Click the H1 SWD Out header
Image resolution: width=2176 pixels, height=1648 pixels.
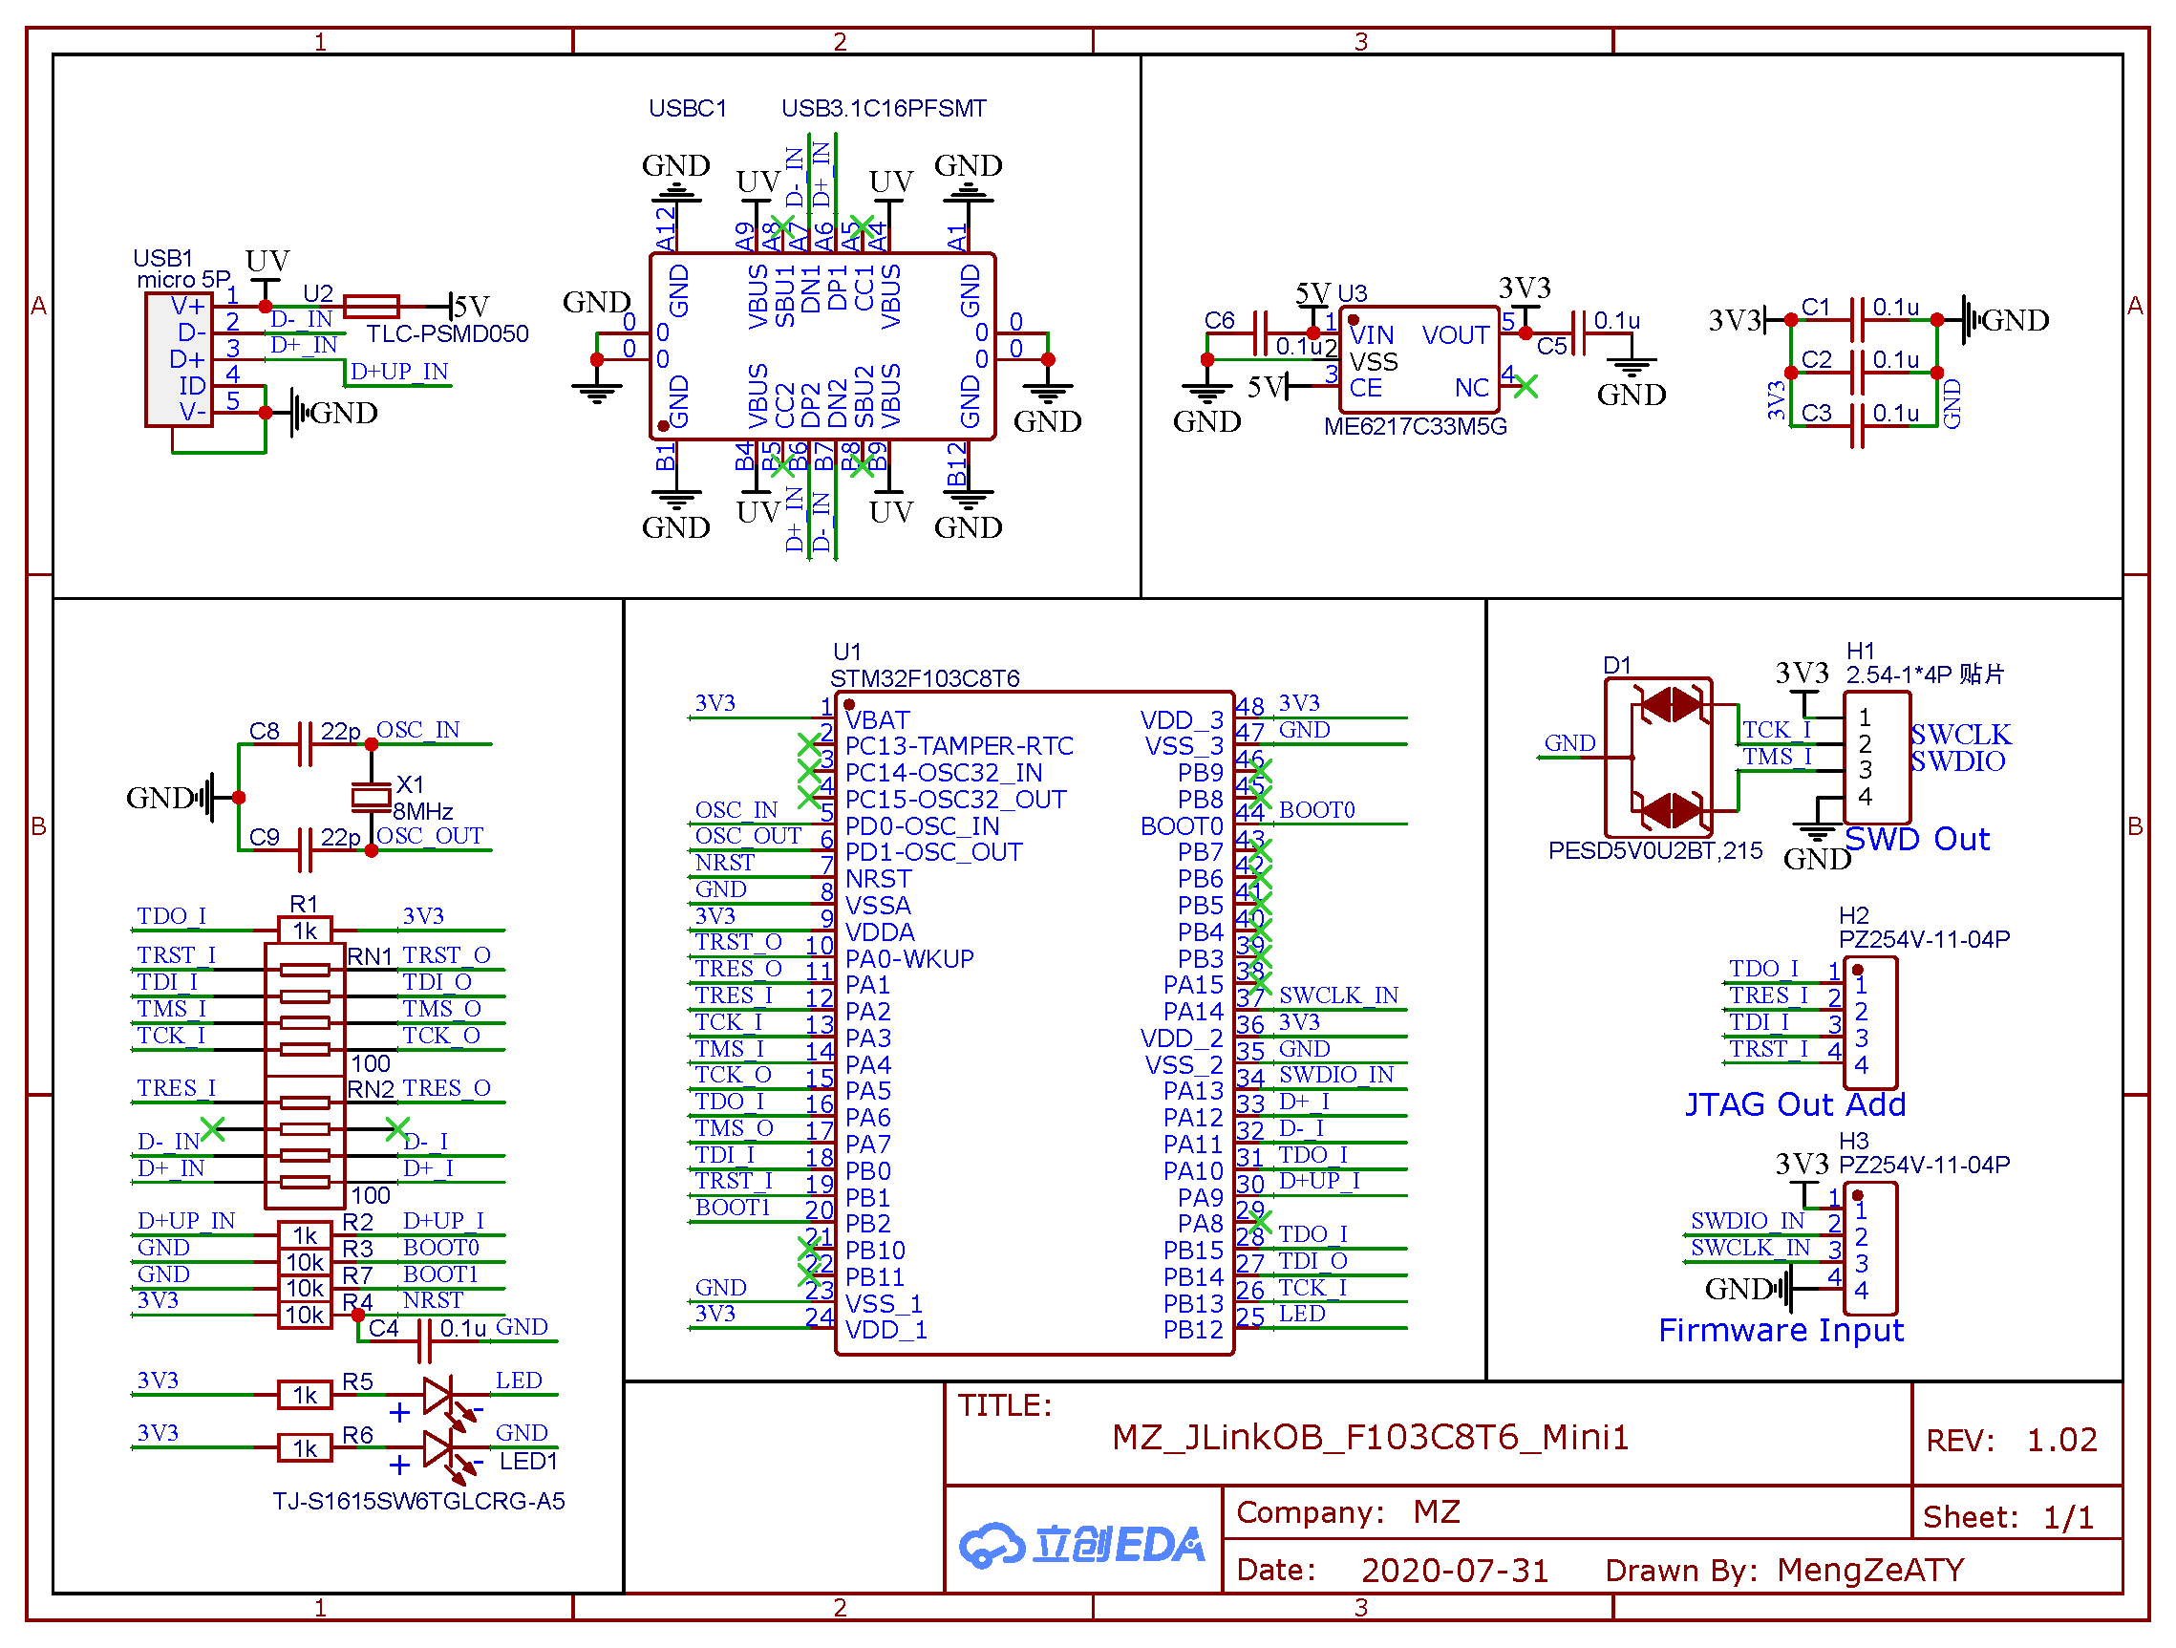[x=1876, y=757]
